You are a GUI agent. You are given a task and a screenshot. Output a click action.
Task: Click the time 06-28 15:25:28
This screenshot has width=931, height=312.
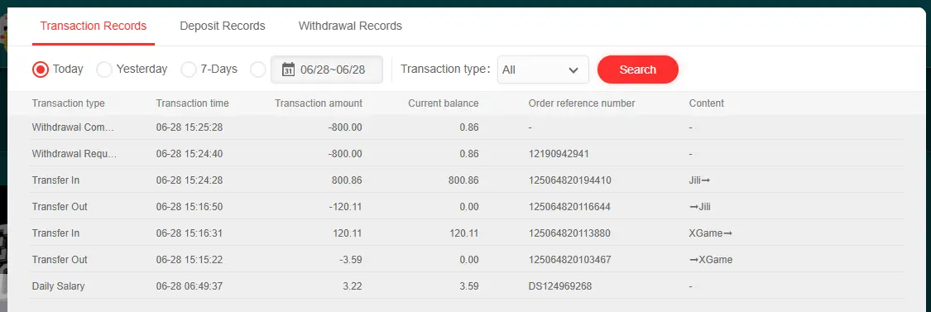[x=190, y=127]
